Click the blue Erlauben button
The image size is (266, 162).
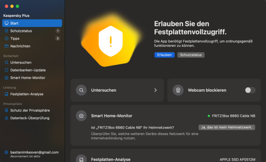coord(165,55)
